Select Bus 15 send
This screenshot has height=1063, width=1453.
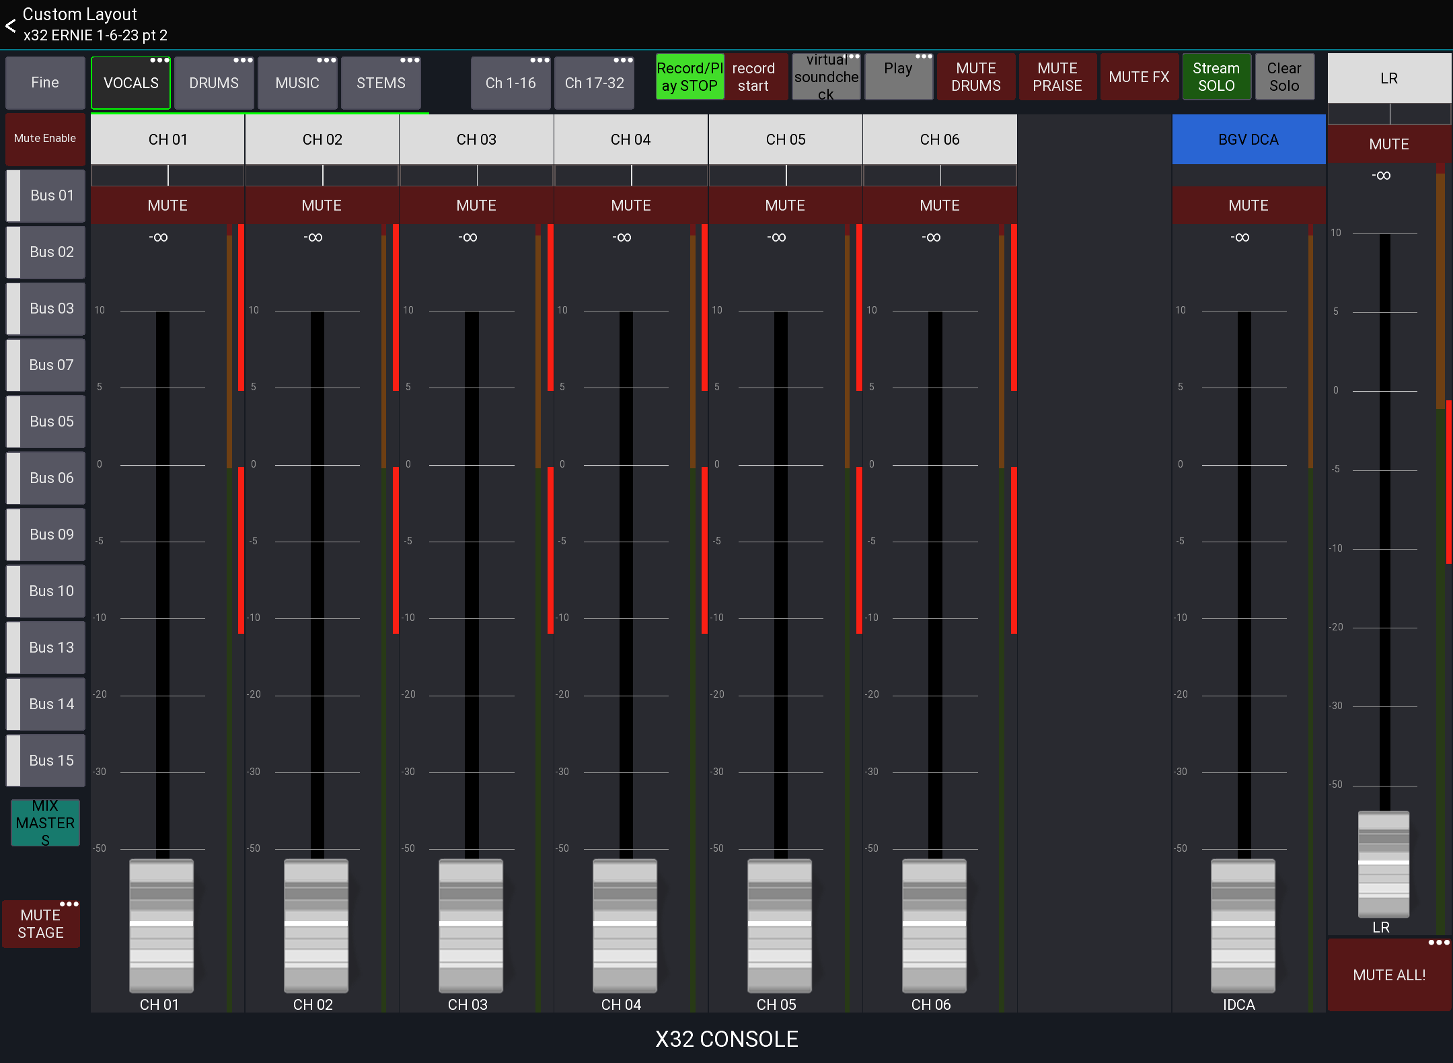click(x=45, y=760)
